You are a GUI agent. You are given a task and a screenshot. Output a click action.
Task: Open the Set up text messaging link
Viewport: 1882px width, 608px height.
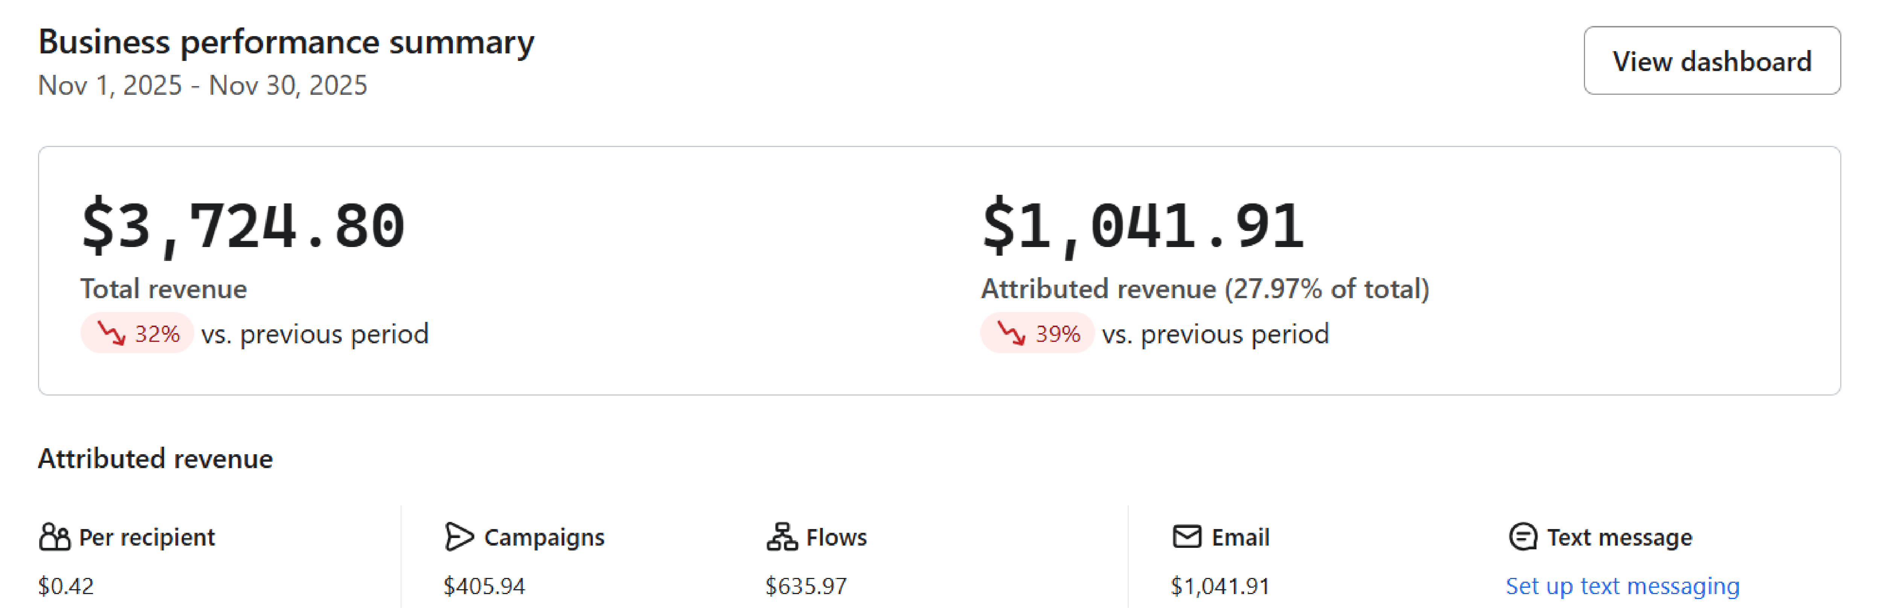[x=1622, y=585]
